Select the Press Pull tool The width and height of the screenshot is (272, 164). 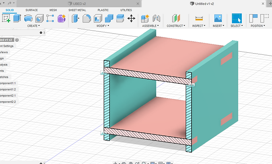coord(76,18)
